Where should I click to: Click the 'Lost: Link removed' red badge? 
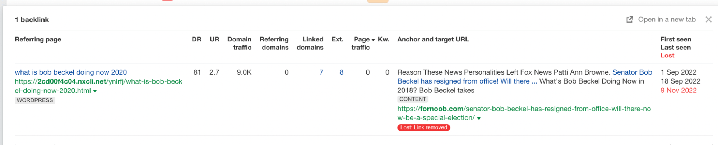pos(423,127)
